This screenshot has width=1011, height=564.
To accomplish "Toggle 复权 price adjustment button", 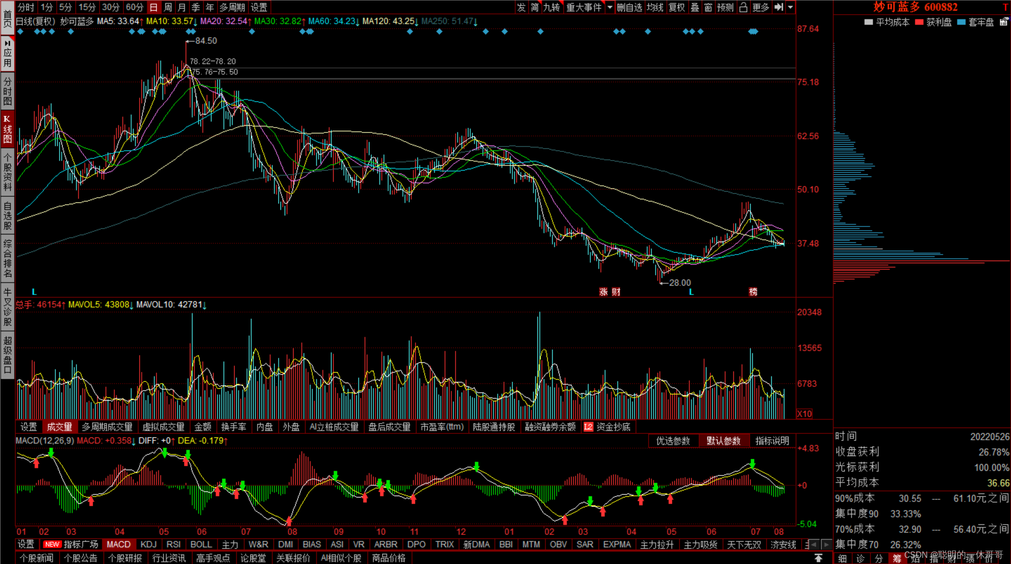I will coord(676,7).
